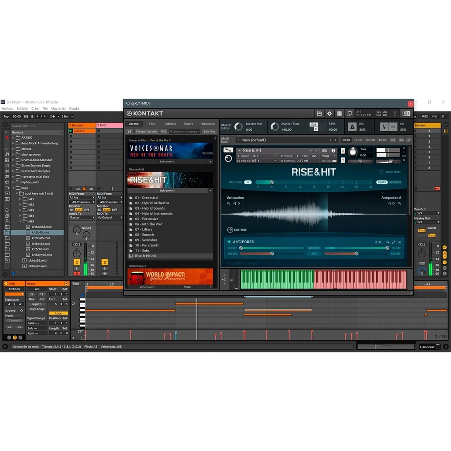
Task: Open the Audio To Master dropdown
Action: 82,218
